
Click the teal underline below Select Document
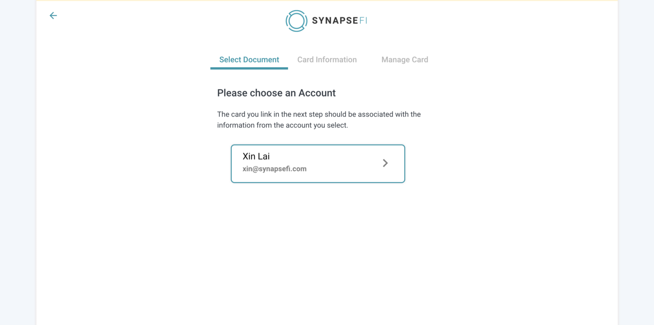coord(249,68)
